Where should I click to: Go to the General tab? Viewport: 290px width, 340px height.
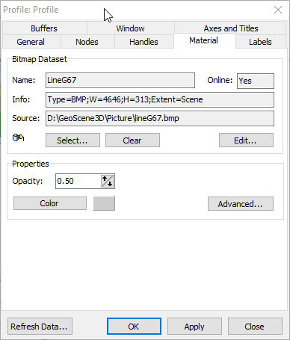31,42
